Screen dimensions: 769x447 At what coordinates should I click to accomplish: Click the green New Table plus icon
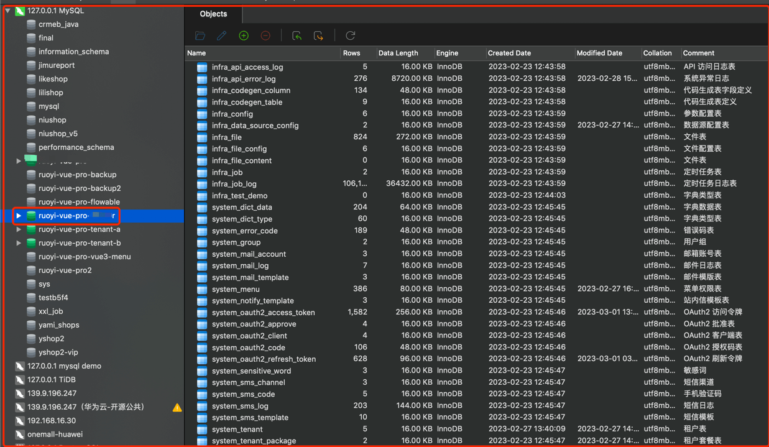(244, 36)
